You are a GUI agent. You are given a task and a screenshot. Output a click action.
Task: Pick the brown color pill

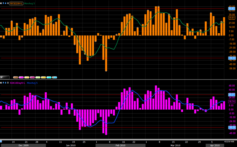16,78
